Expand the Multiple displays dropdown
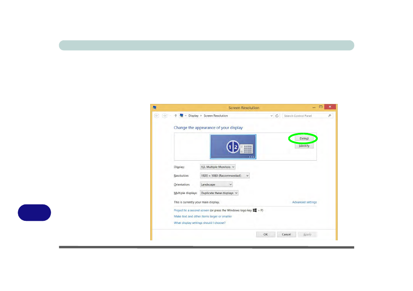The width and height of the screenshot is (413, 291). tap(219, 193)
